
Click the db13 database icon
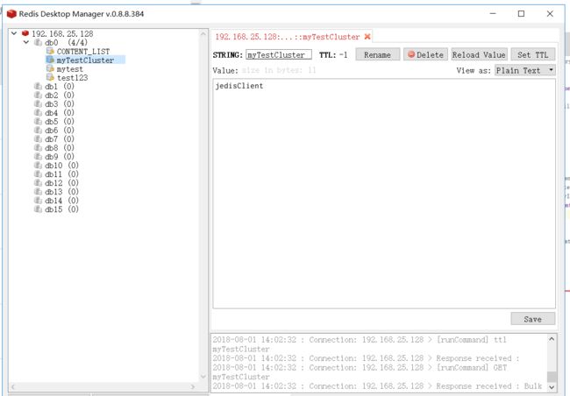[38, 192]
